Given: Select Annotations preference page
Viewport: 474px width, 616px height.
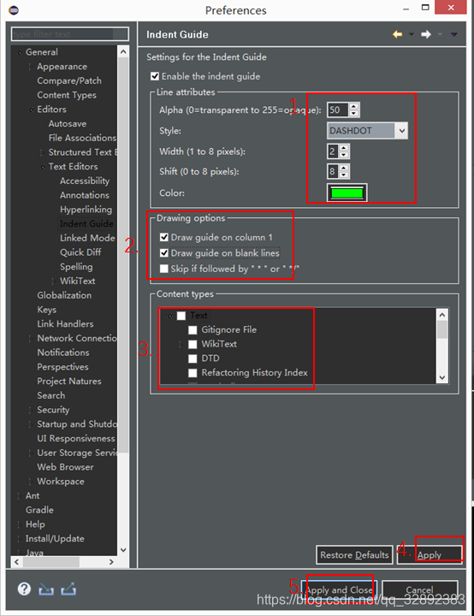Looking at the screenshot, I should (85, 195).
